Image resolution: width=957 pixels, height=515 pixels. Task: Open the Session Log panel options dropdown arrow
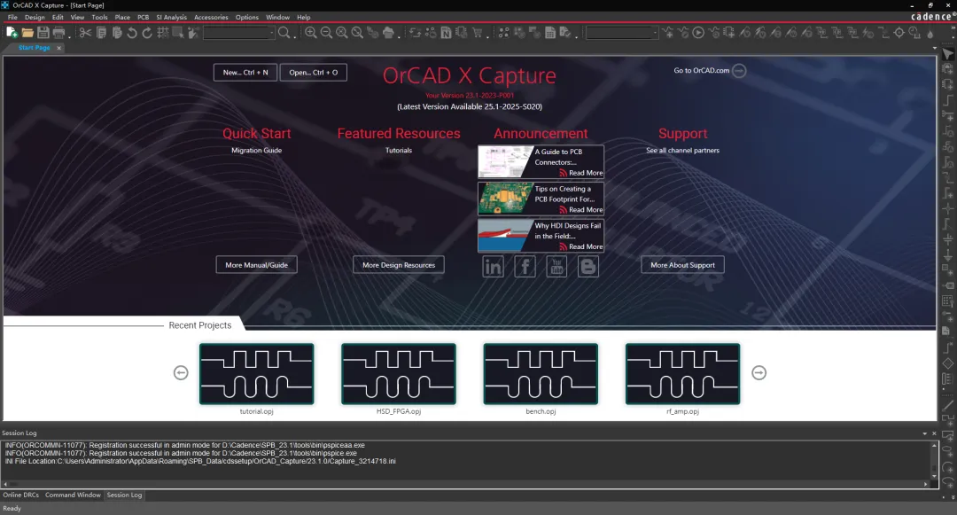pos(924,433)
